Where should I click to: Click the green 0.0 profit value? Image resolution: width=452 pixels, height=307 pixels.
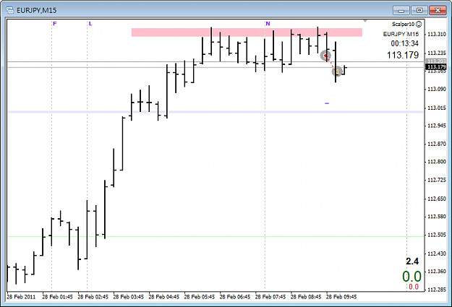(412, 276)
